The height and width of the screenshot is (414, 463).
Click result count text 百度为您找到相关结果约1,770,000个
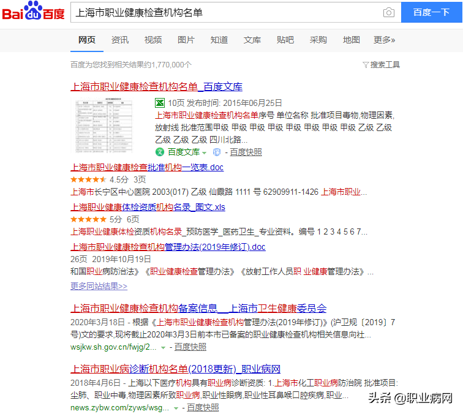click(131, 65)
